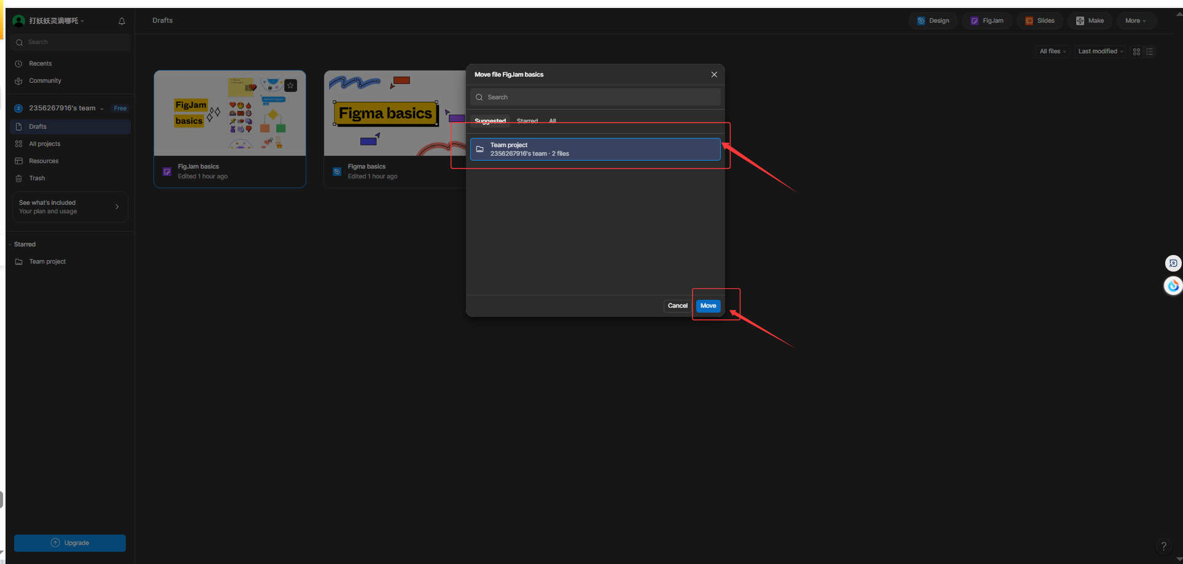The width and height of the screenshot is (1183, 564).
Task: Click the starred Team project folder icon
Action: pyautogui.click(x=18, y=262)
